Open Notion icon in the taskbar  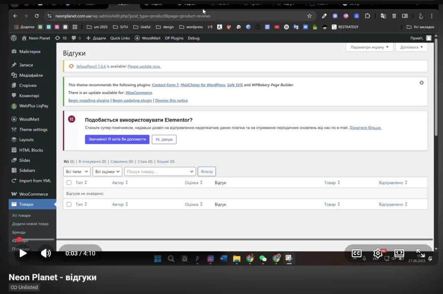pyautogui.click(x=184, y=259)
